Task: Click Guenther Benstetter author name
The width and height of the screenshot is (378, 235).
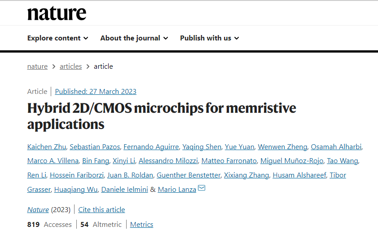Action: coord(189,175)
